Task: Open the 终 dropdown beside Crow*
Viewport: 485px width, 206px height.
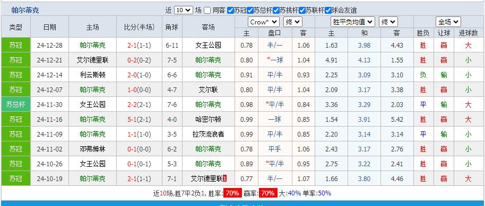Action: pyautogui.click(x=292, y=22)
